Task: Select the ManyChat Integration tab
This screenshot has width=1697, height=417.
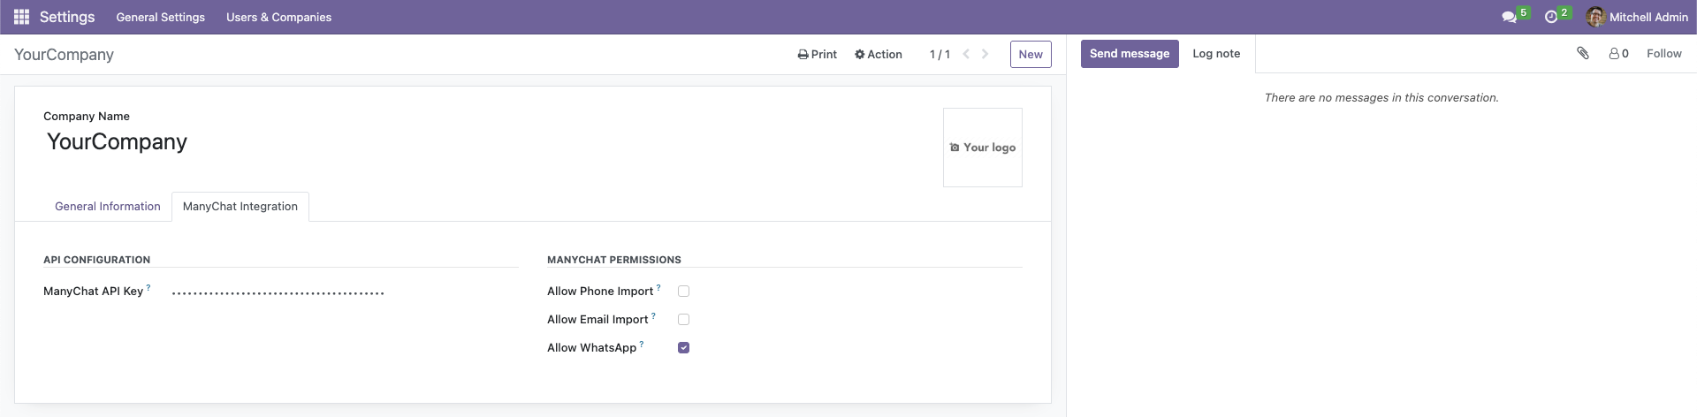Action: pyautogui.click(x=240, y=207)
